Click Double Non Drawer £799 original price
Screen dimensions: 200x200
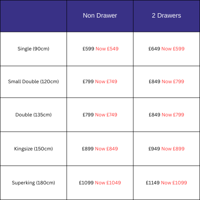click(x=88, y=115)
